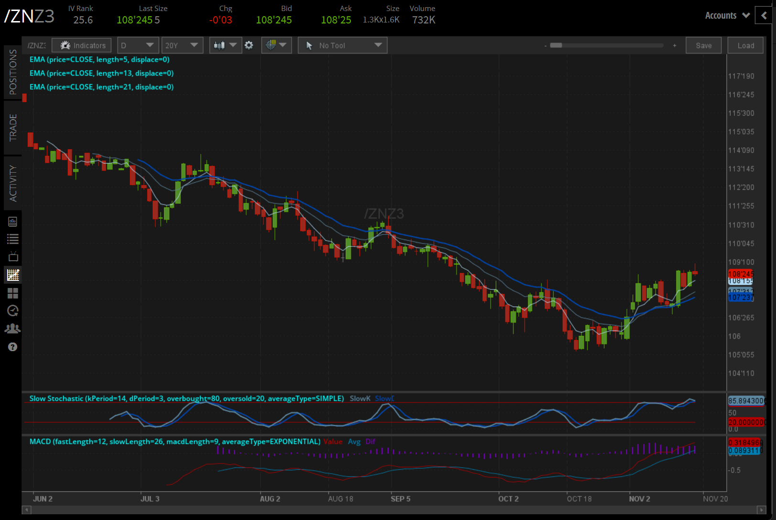Viewport: 776px width, 520px height.
Task: Open the Indicators menu button
Action: tap(82, 45)
